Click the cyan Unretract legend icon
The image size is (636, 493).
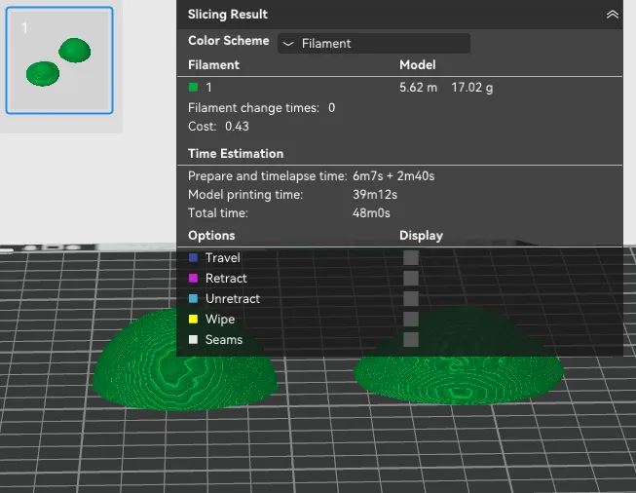tap(193, 299)
